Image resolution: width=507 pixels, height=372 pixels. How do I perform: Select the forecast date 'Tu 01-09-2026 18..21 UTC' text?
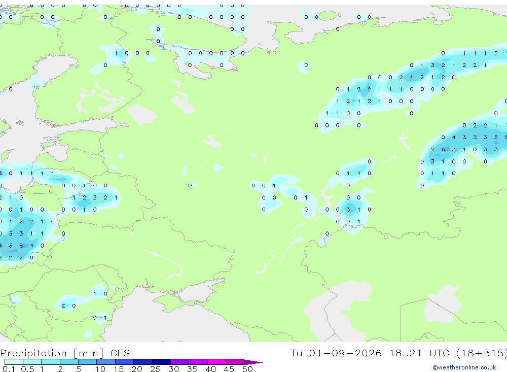click(370, 353)
